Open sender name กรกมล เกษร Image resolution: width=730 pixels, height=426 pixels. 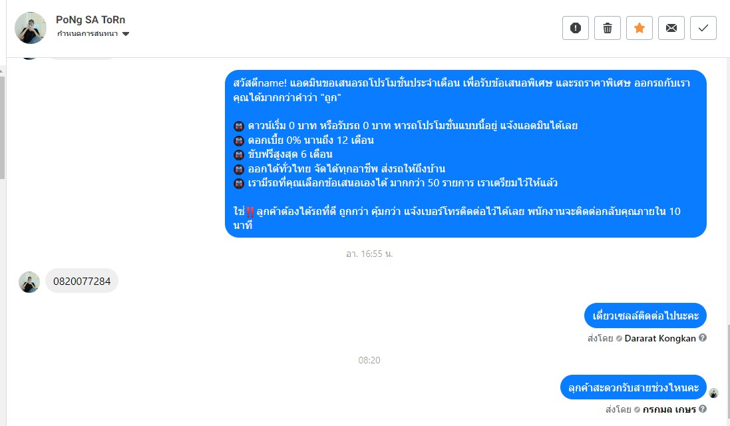point(669,409)
